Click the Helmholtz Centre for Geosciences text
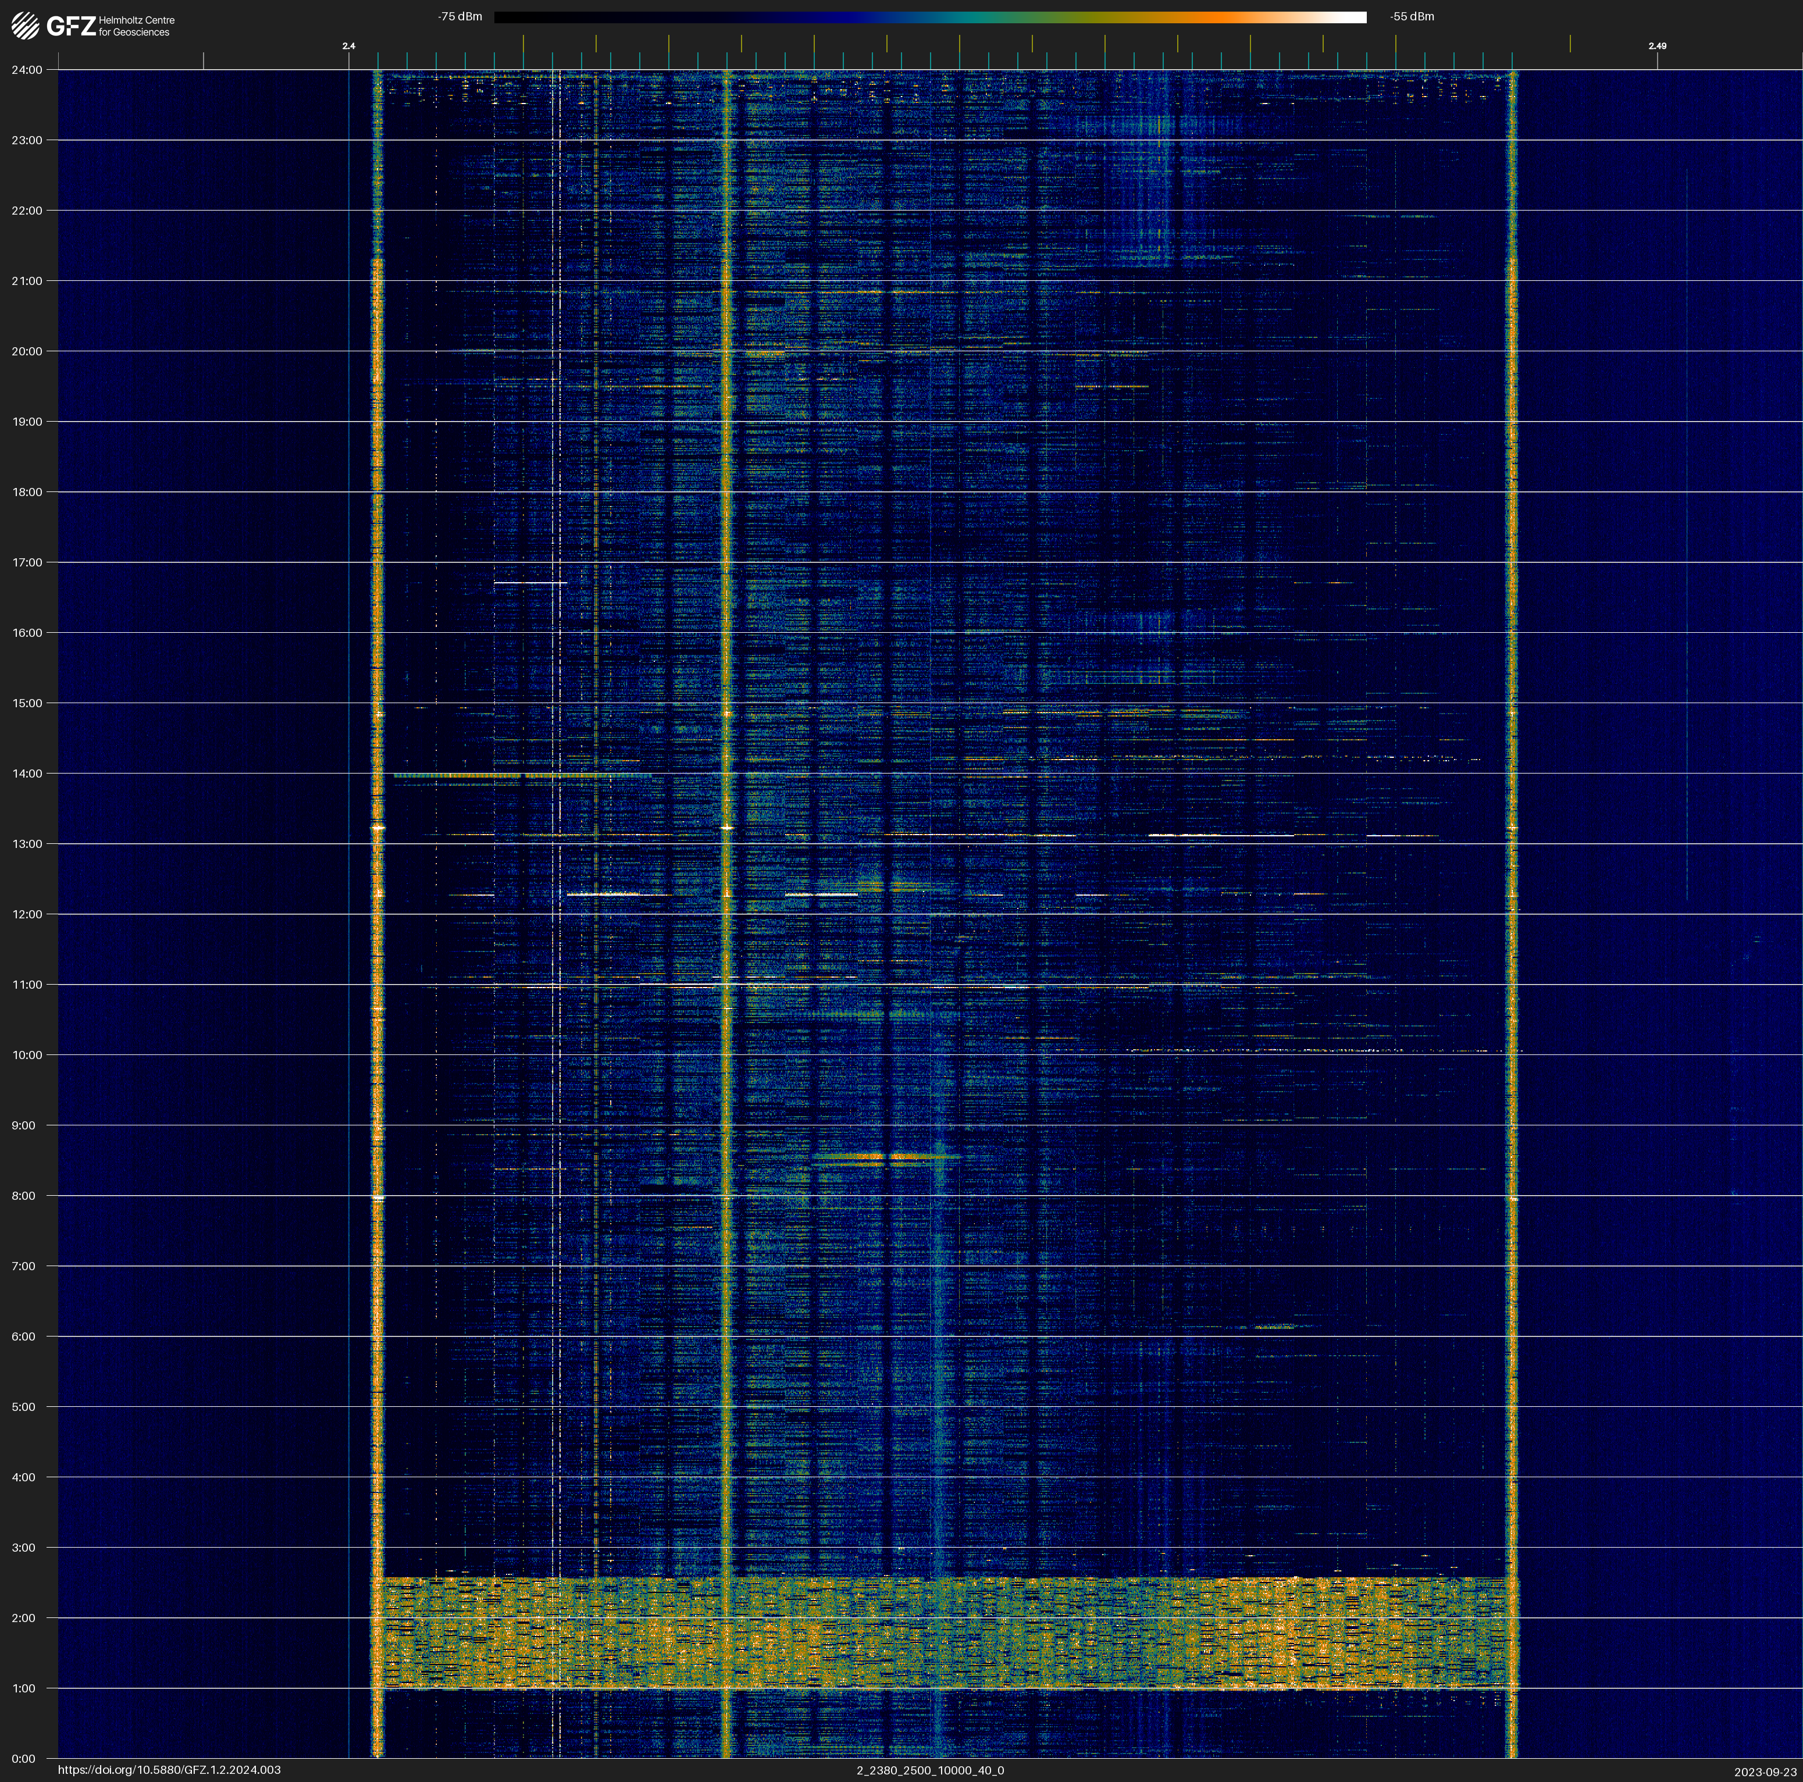 [x=136, y=26]
